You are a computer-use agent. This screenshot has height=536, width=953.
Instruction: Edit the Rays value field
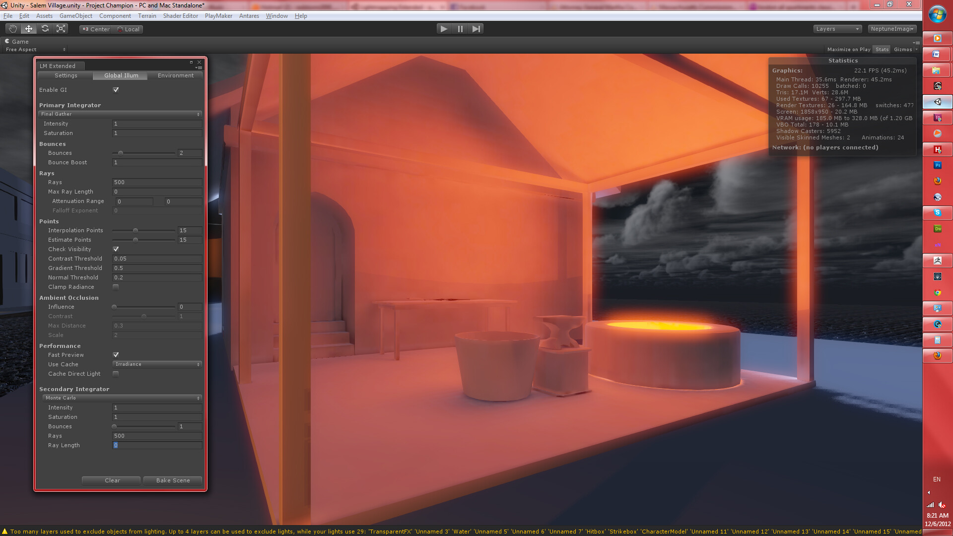click(157, 182)
